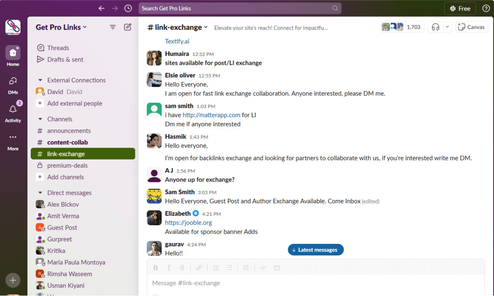Open the jooble.org link
494x296 pixels.
coord(188,223)
